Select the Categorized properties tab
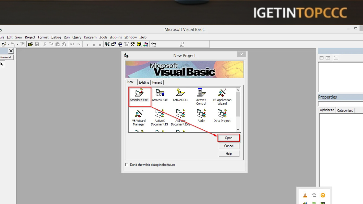Viewport: 363px width, 204px height. (x=345, y=110)
